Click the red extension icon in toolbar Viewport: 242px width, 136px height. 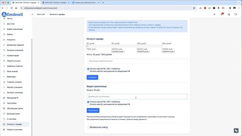205,8
